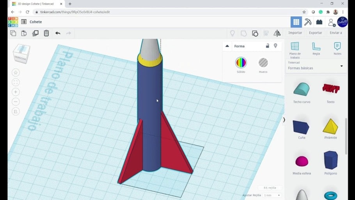Click the Home view icon
Viewport: 355px width, 200px height.
[x=16, y=73]
